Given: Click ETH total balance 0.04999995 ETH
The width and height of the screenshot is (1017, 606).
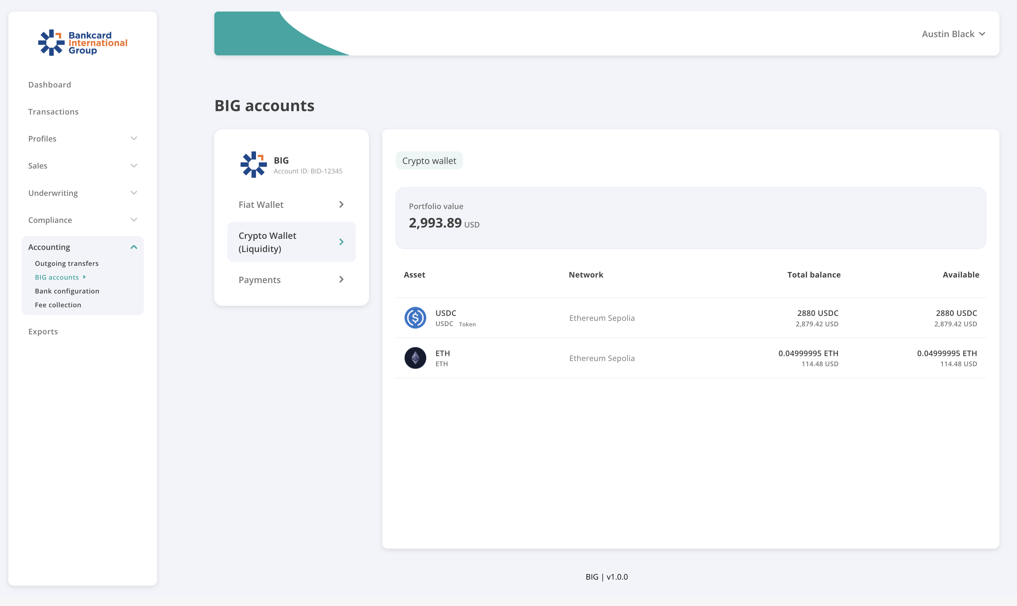Looking at the screenshot, I should [x=808, y=354].
